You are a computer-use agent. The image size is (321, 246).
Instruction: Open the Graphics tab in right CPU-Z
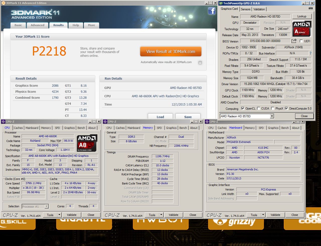(273, 128)
